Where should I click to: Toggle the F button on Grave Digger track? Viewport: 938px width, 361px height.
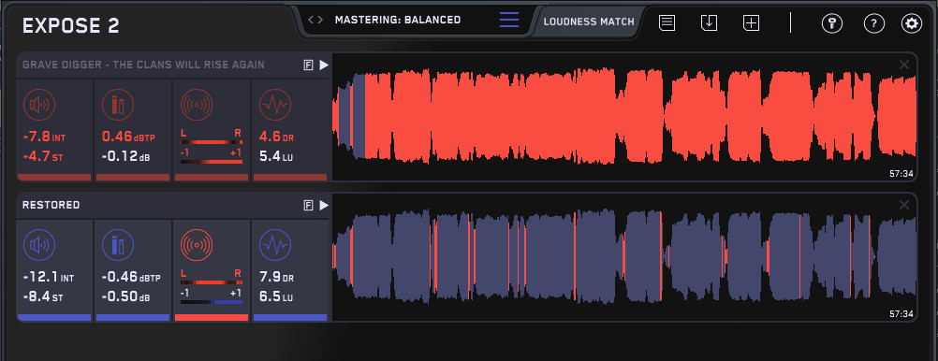[x=308, y=65]
